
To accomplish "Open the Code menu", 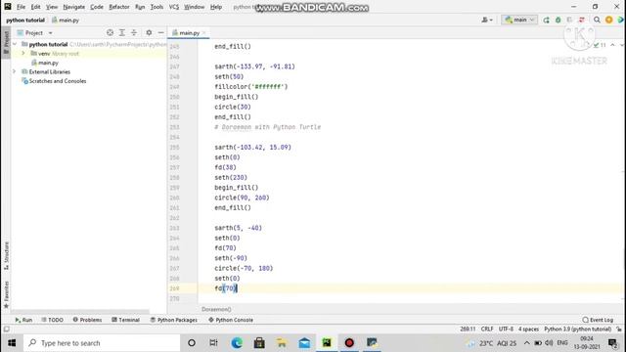I will click(97, 7).
